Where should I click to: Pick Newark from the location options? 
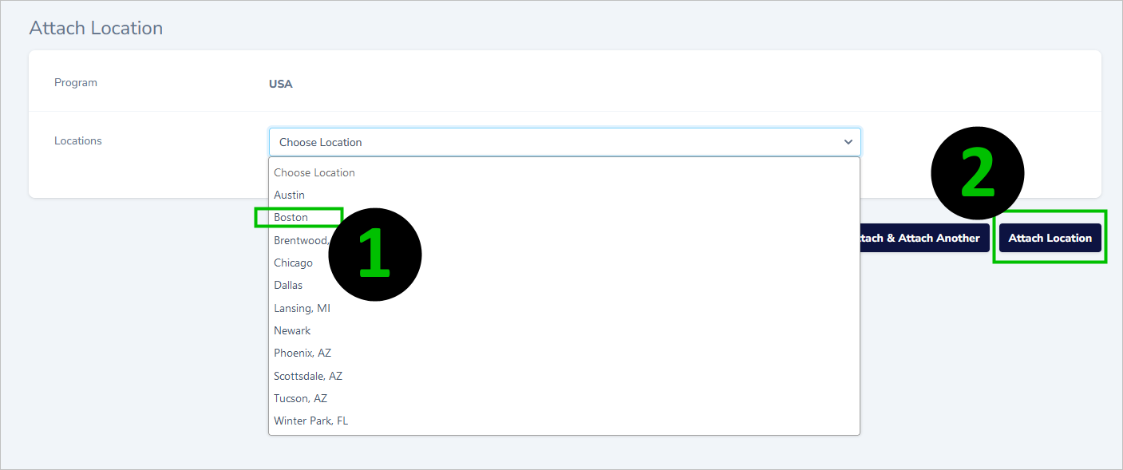[x=292, y=330]
